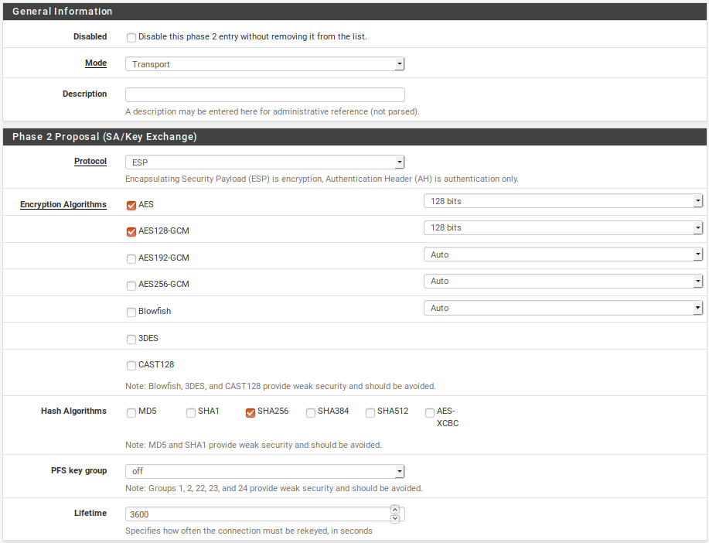Enable the AES-XCBC hash algorithm
Image resolution: width=709 pixels, height=543 pixels.
[x=429, y=412]
